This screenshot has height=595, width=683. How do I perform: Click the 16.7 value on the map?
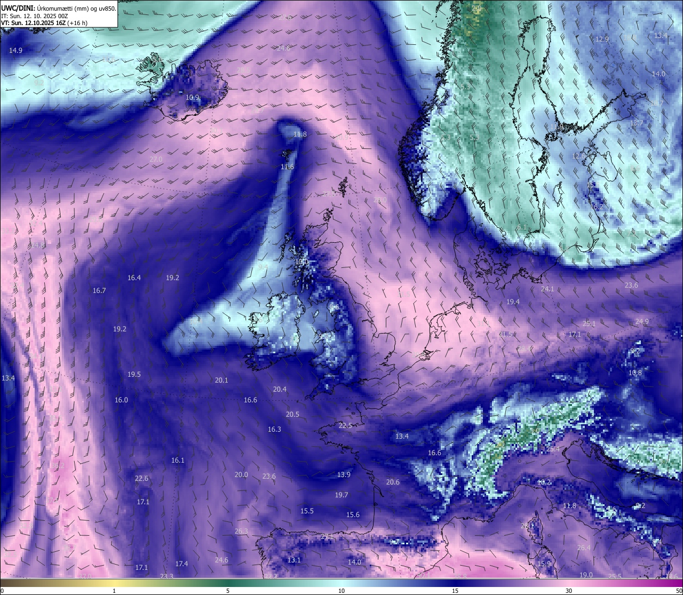click(99, 291)
